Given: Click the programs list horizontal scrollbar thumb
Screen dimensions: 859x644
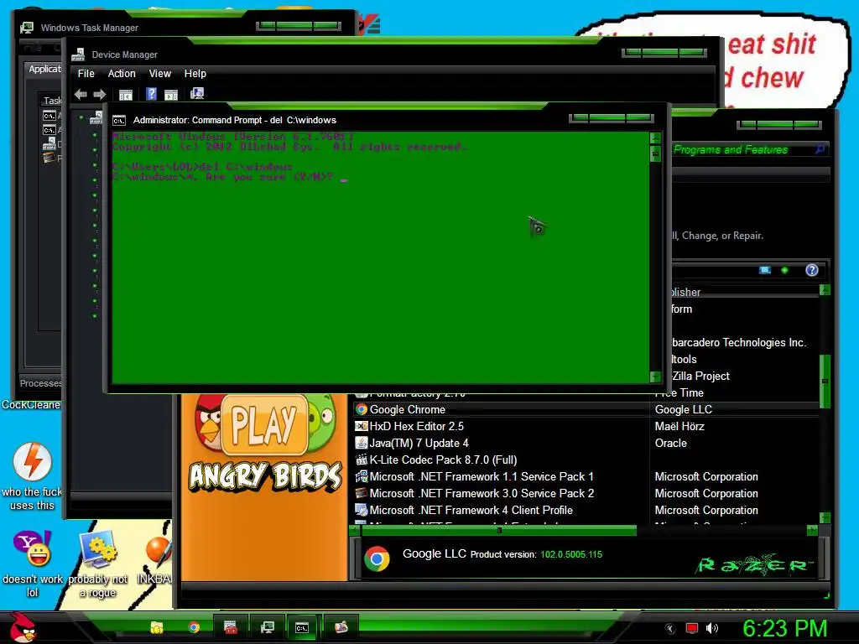Looking at the screenshot, I should click(x=499, y=530).
